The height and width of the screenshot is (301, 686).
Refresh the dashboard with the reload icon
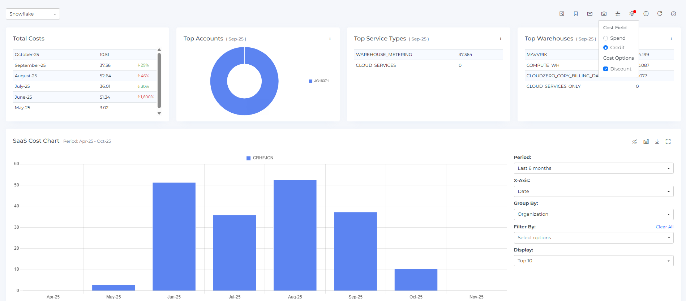coord(660,14)
